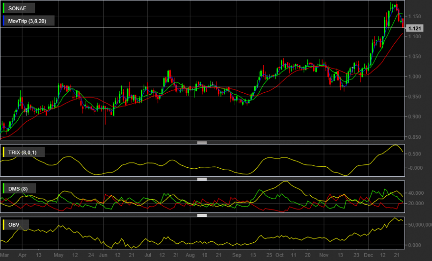Click the Oct label on the date axis

pyautogui.click(x=279, y=255)
